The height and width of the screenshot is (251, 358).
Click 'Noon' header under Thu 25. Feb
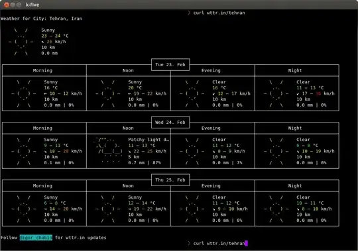[128, 186]
